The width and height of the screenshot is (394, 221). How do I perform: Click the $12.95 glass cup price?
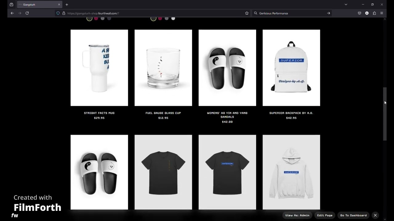[163, 118]
